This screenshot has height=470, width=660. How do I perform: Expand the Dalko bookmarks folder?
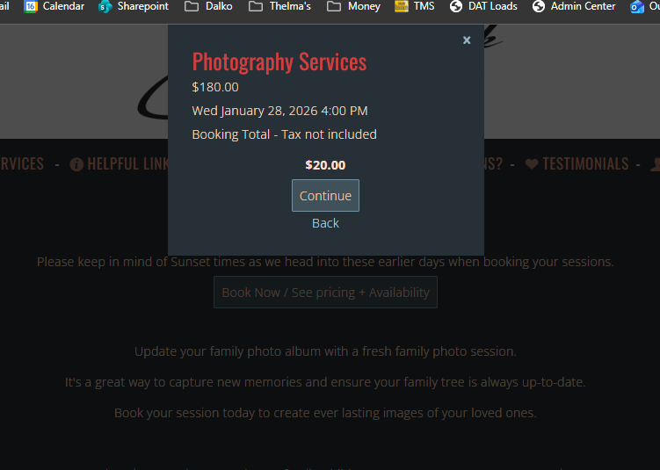(192, 6)
